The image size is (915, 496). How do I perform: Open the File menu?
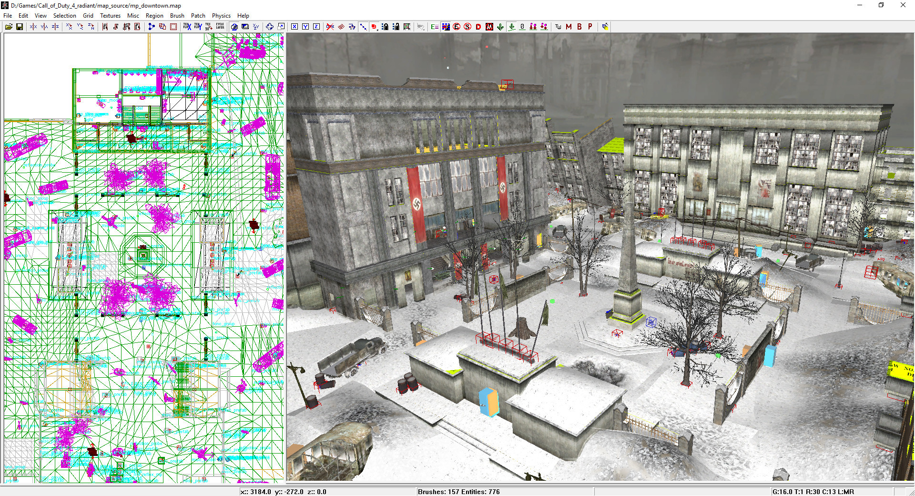(x=8, y=16)
